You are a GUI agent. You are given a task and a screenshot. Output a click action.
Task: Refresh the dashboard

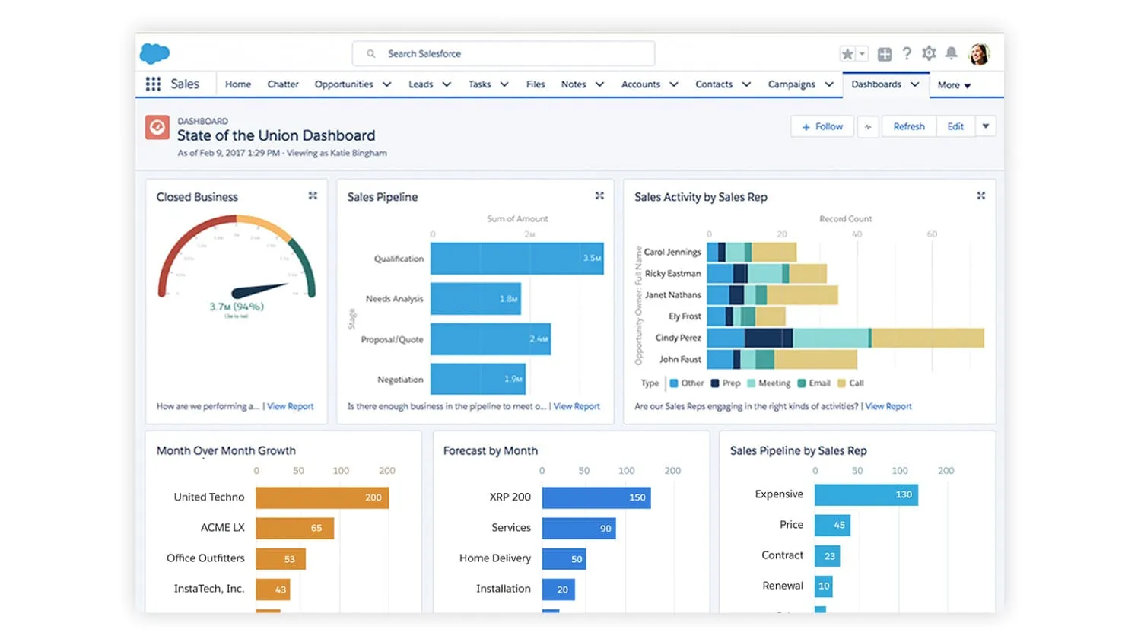point(909,127)
